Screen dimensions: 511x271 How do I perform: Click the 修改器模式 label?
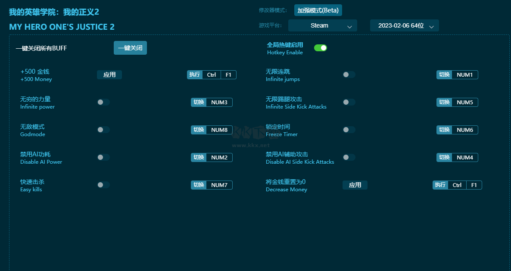pos(273,10)
